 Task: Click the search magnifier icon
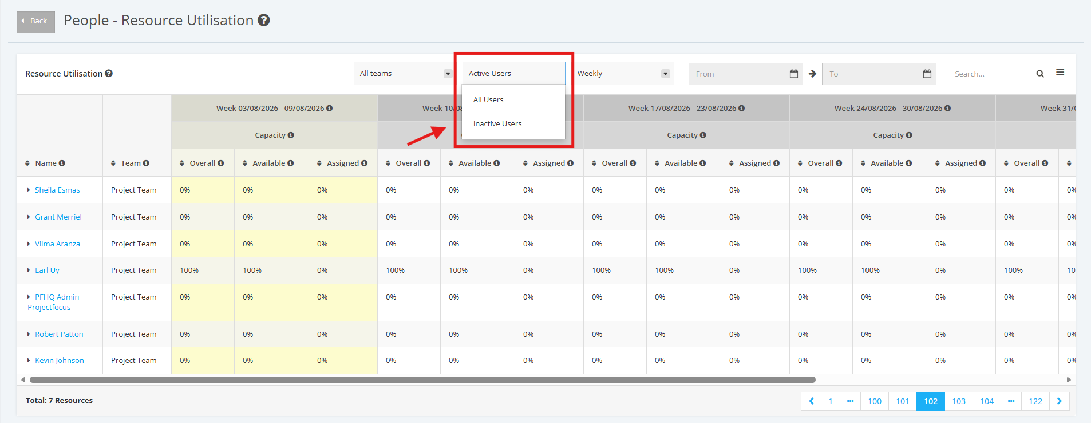tap(1040, 74)
